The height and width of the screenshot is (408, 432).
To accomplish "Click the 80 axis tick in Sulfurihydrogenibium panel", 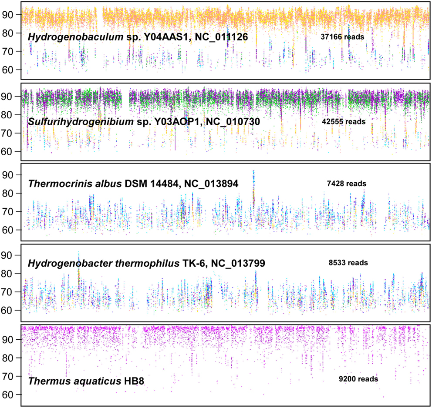I will [7, 115].
